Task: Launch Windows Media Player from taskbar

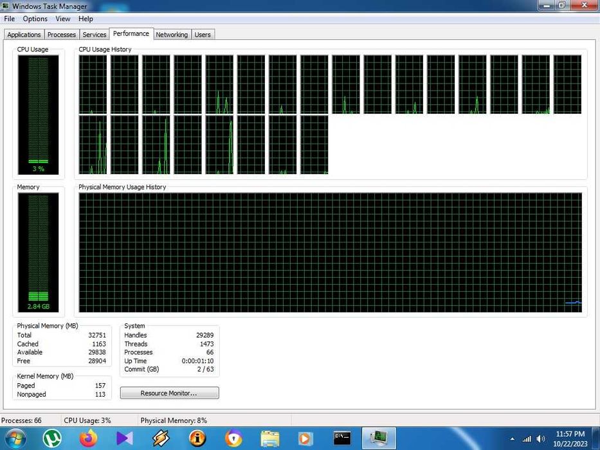Action: pyautogui.click(x=305, y=438)
